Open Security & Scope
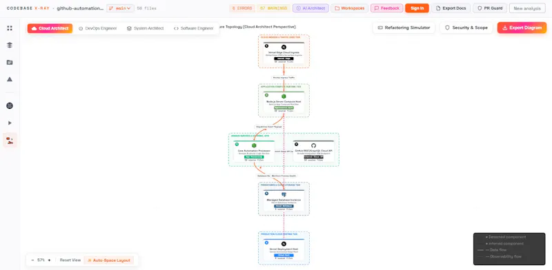This screenshot has width=552, height=270. (466, 28)
